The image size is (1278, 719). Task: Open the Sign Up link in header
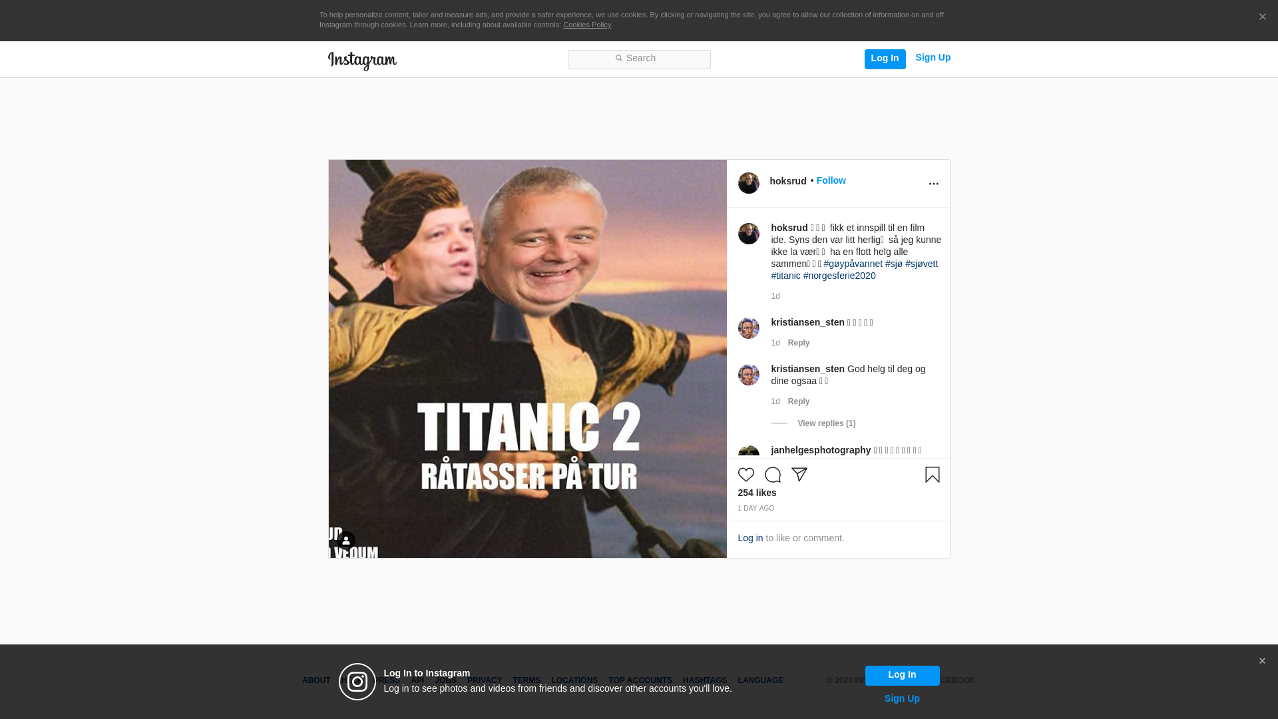pos(933,57)
